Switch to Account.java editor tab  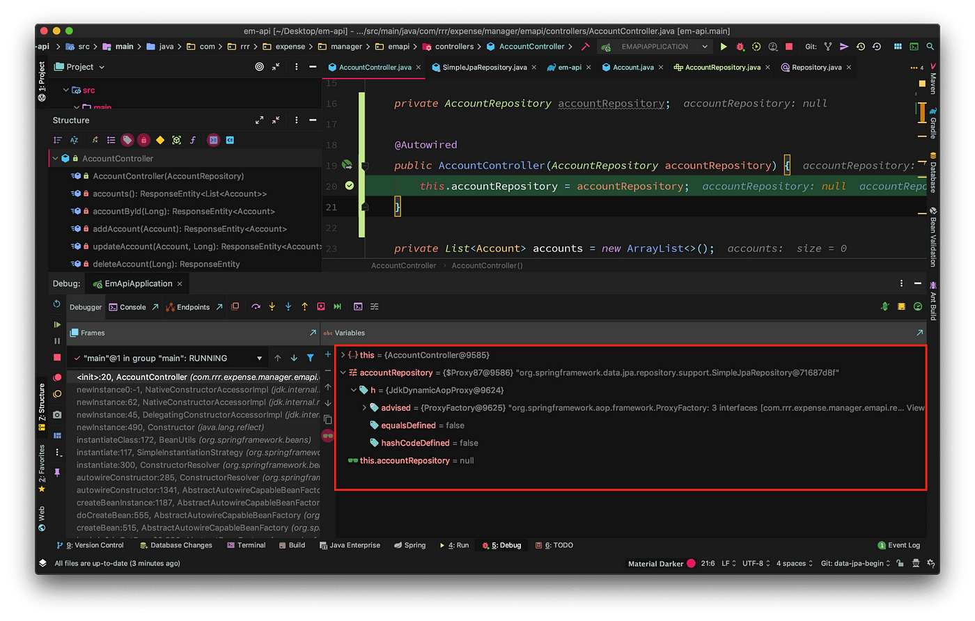[x=632, y=68]
